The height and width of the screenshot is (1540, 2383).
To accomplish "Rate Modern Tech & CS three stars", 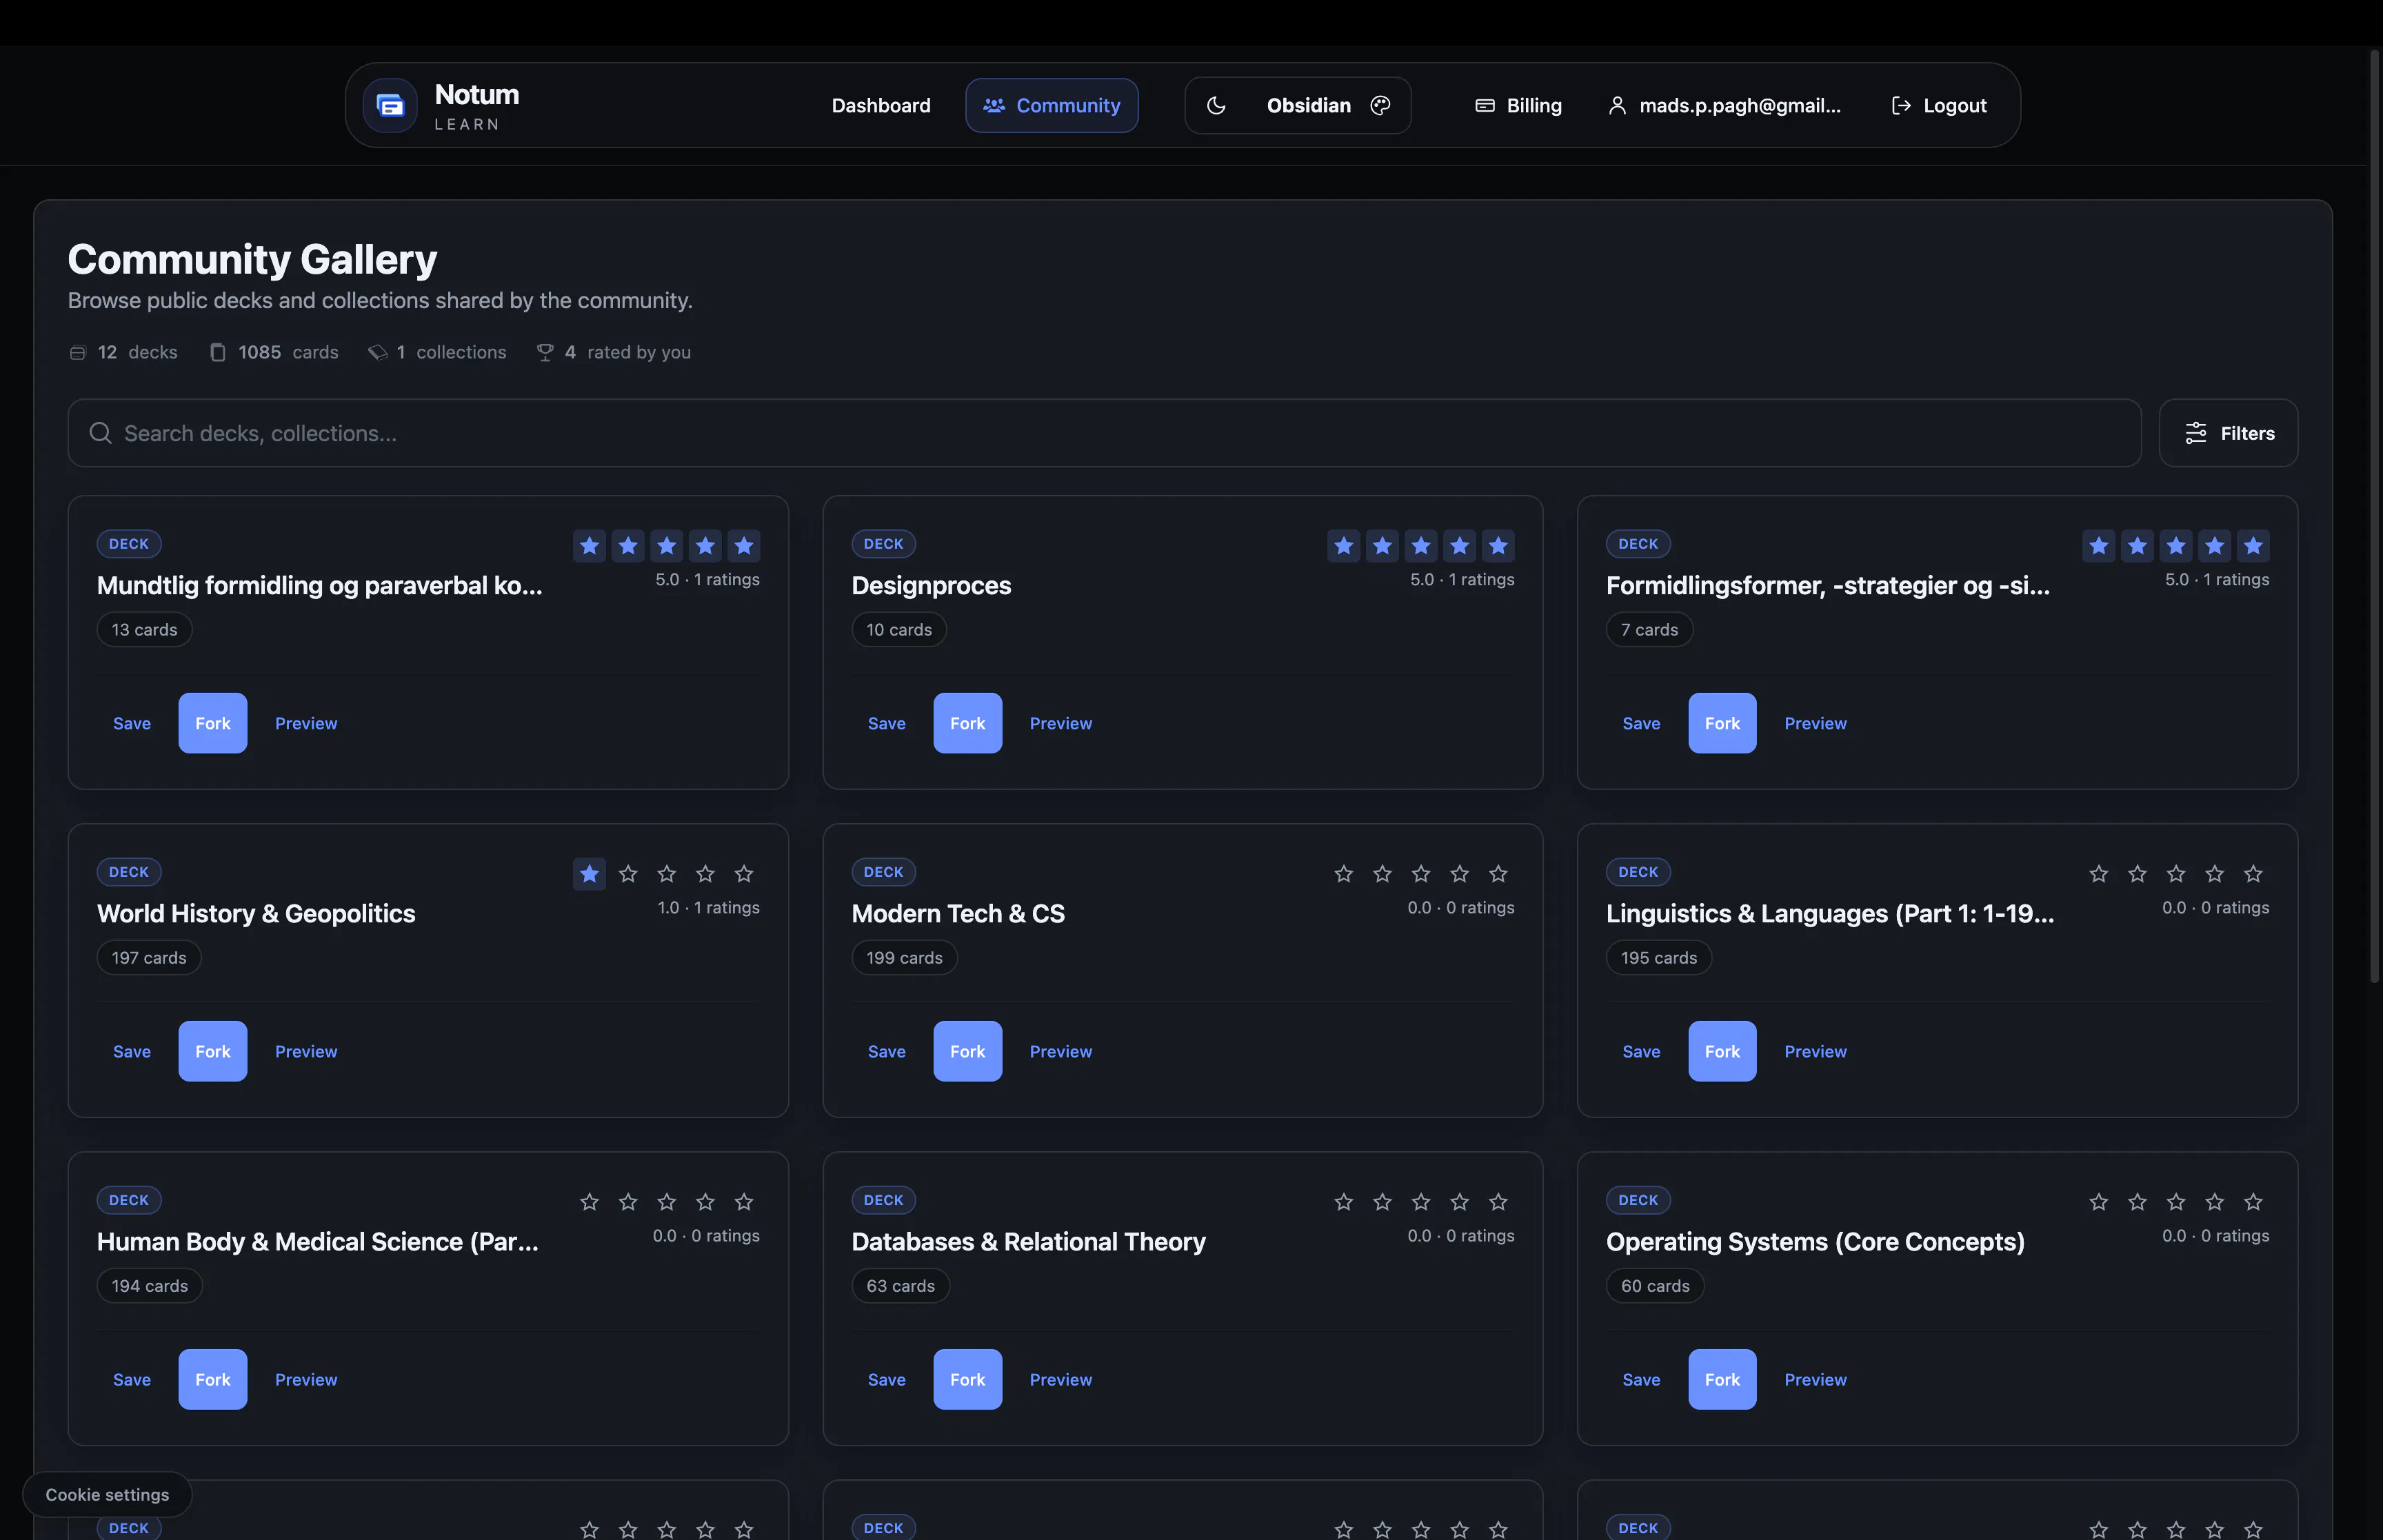I will [x=1421, y=874].
